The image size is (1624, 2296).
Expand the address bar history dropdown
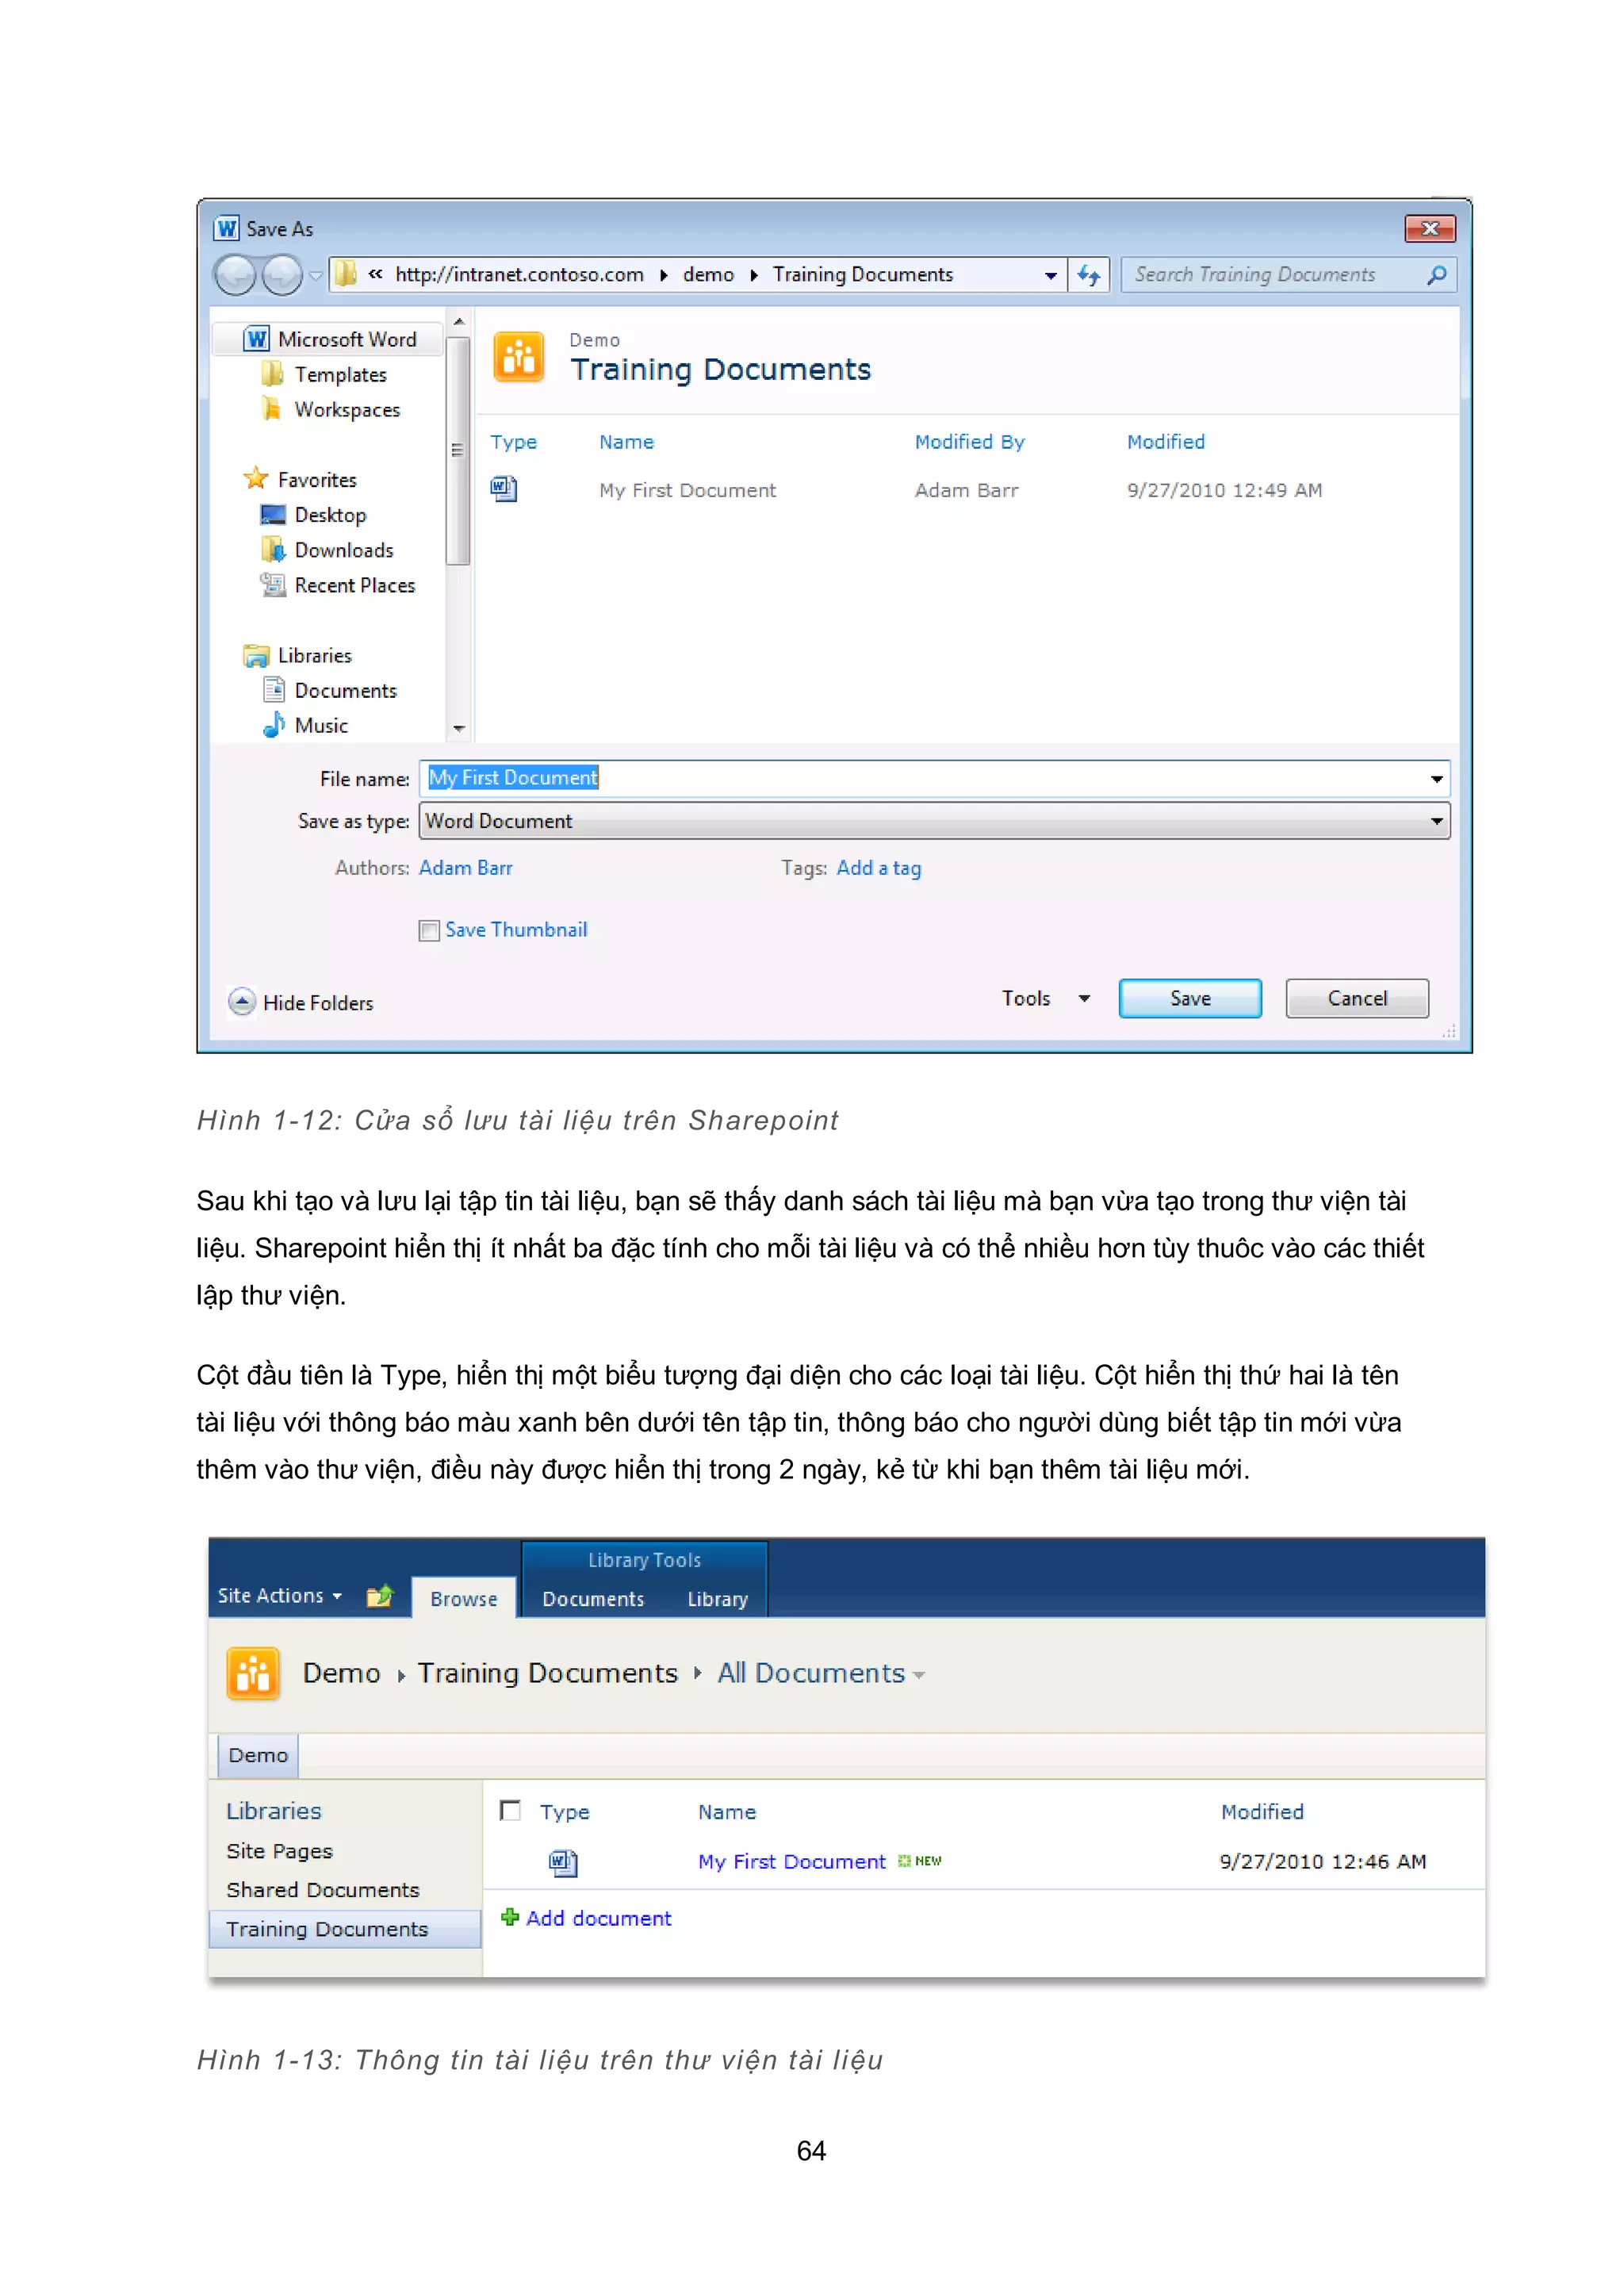[x=1050, y=276]
